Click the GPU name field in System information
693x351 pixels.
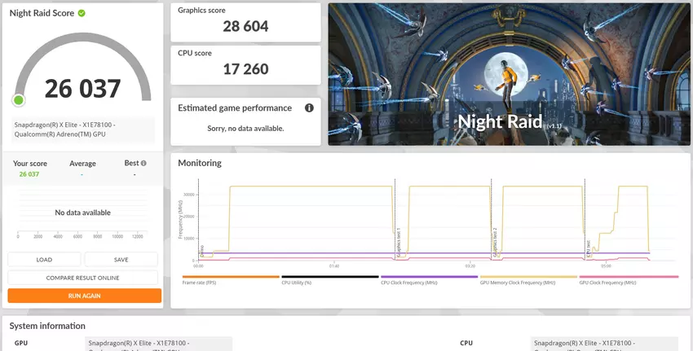pyautogui.click(x=159, y=344)
